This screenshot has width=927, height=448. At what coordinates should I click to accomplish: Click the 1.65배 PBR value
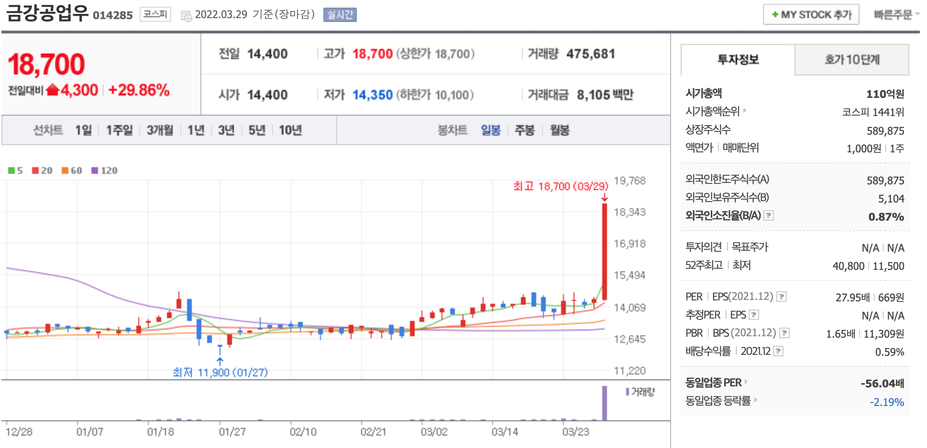[x=840, y=334]
